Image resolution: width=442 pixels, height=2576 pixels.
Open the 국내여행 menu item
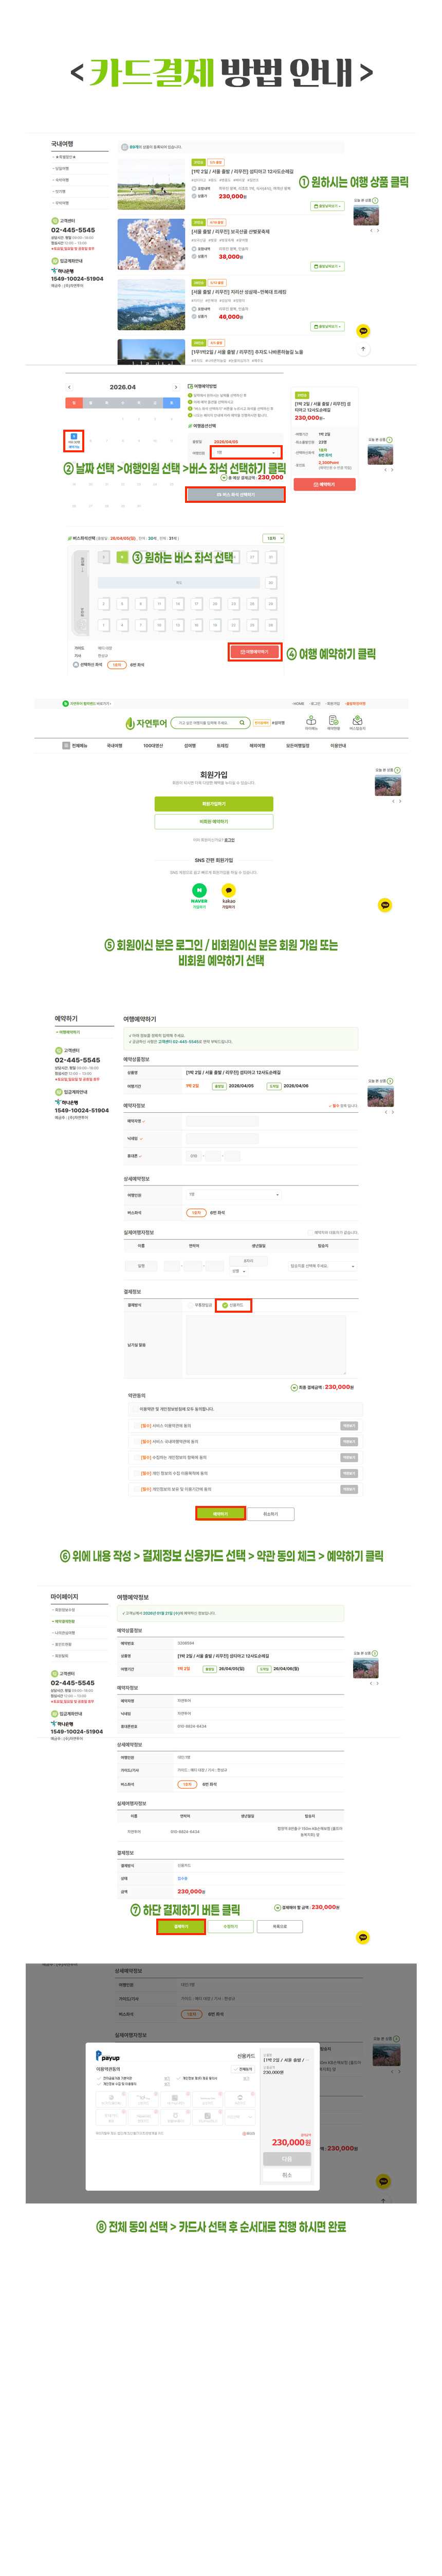coord(114,745)
